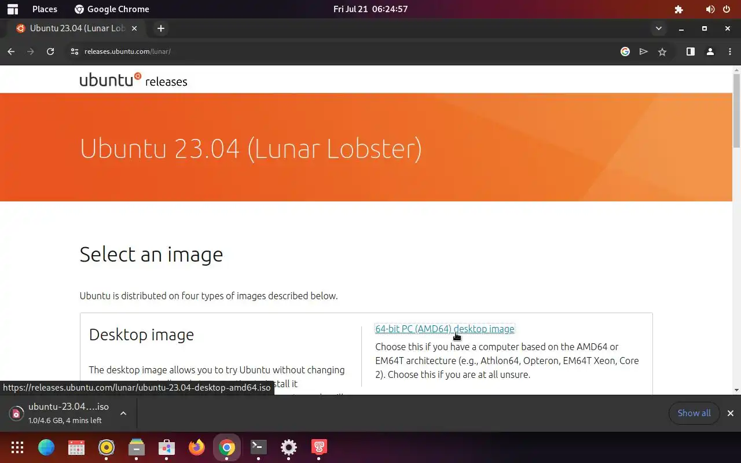The image size is (741, 463).
Task: Open the Google Chrome app menu
Action: coord(112,9)
